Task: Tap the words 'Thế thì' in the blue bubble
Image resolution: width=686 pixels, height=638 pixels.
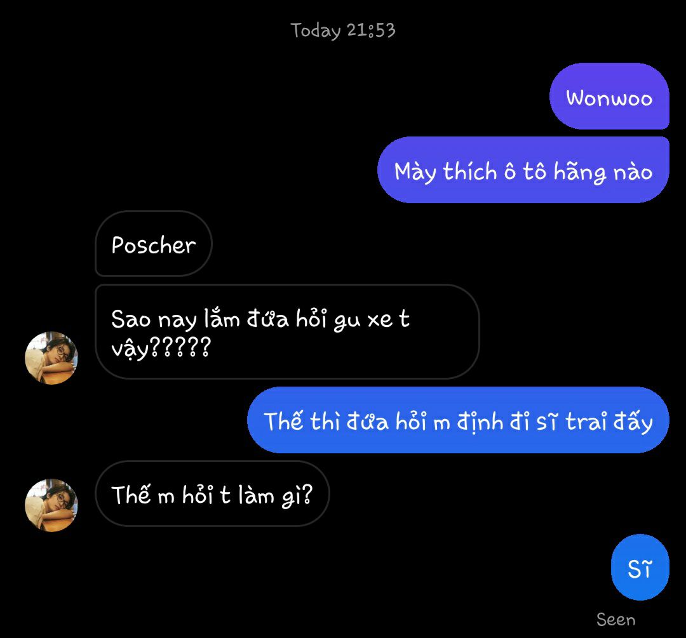Action: coord(302,421)
